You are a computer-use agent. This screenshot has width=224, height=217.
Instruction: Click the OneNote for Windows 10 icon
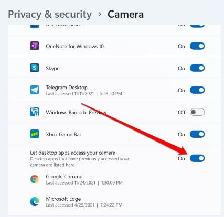click(35, 46)
